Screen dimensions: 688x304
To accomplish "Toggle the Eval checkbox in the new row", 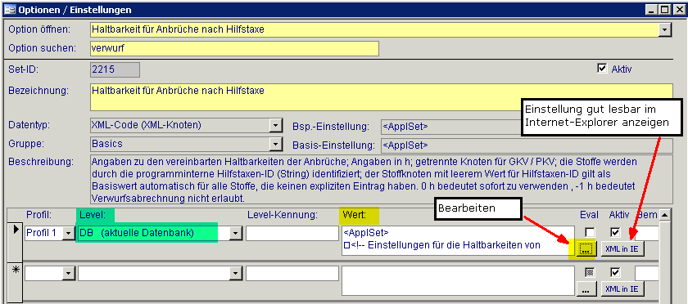I will click(x=591, y=272).
